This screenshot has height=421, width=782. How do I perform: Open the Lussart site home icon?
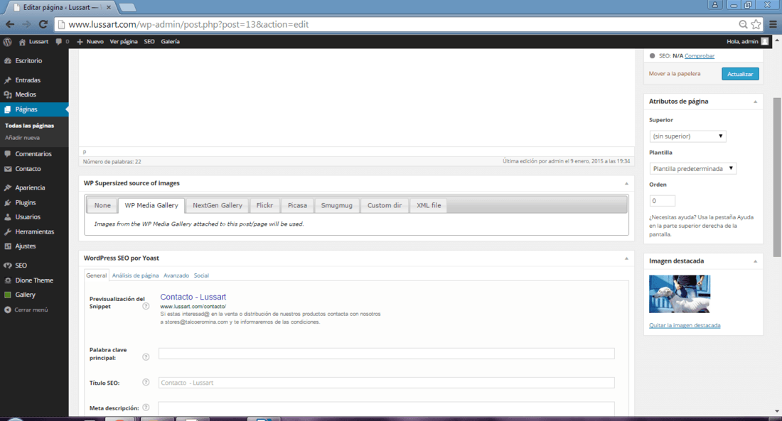22,42
